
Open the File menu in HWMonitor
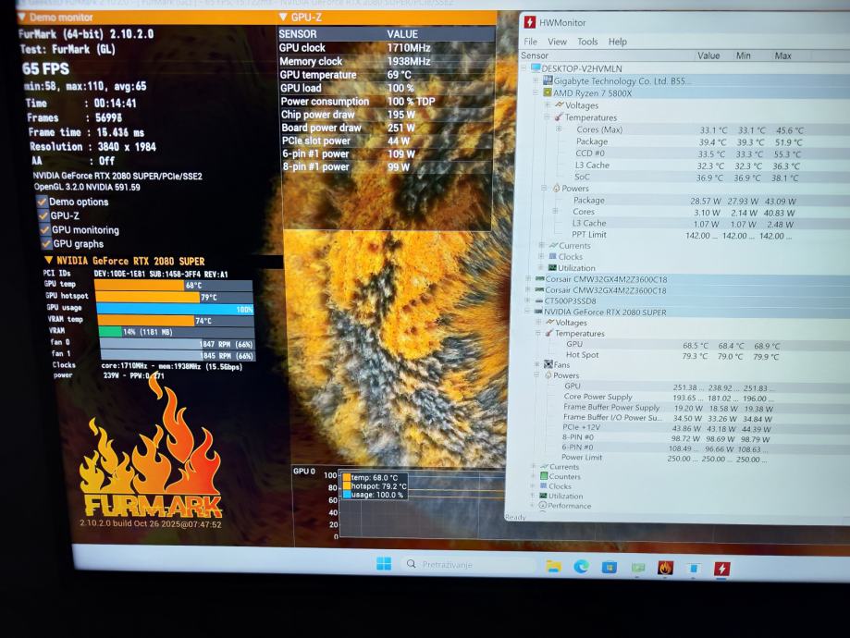pyautogui.click(x=530, y=42)
